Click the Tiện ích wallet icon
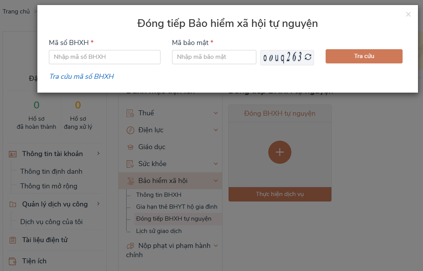This screenshot has height=271, width=423. (x=13, y=261)
